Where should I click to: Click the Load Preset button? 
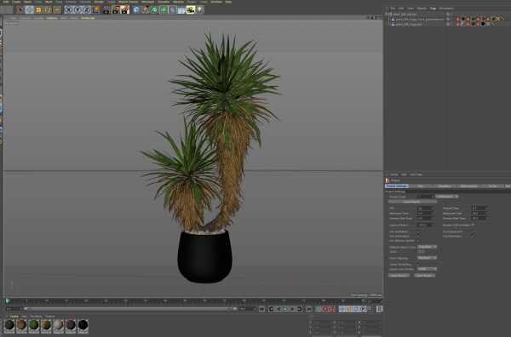[x=399, y=276]
